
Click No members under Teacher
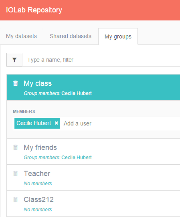(x=38, y=183)
